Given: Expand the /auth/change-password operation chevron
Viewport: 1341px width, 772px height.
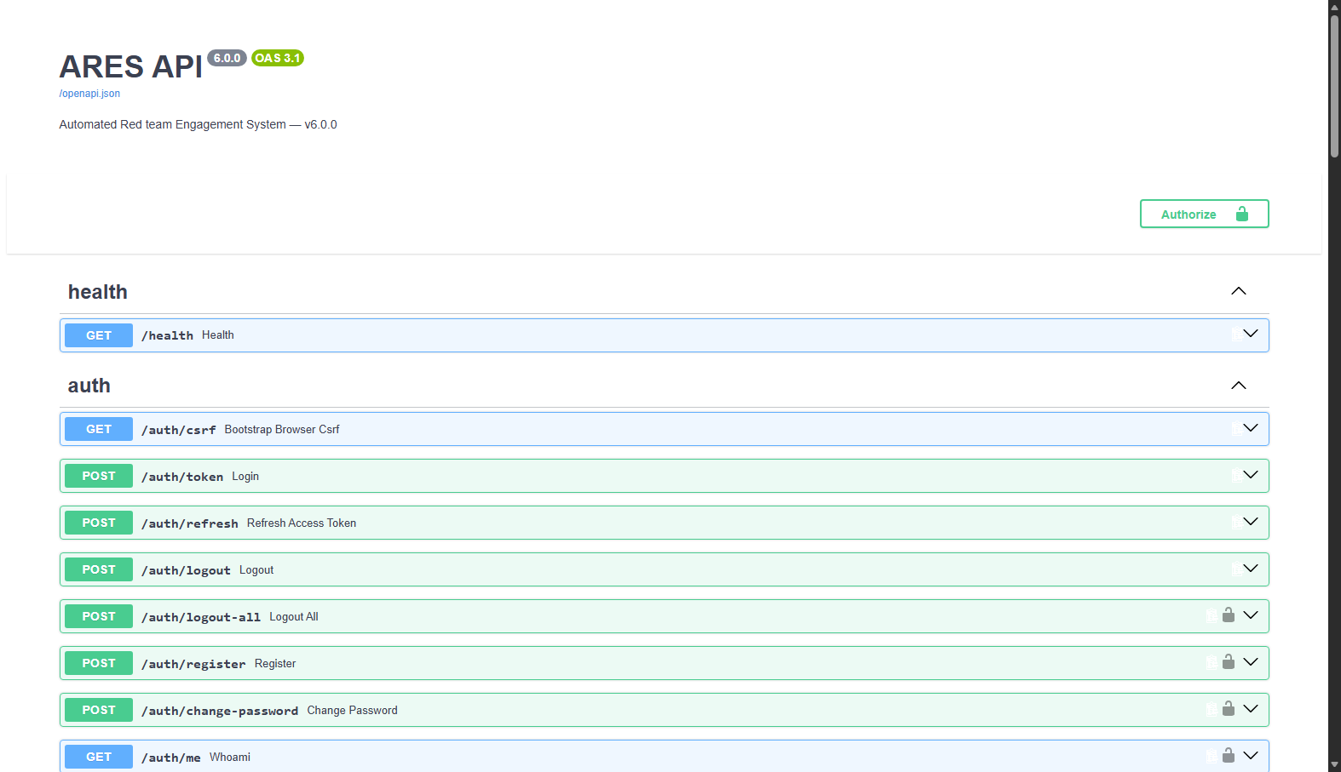Looking at the screenshot, I should click(x=1250, y=709).
